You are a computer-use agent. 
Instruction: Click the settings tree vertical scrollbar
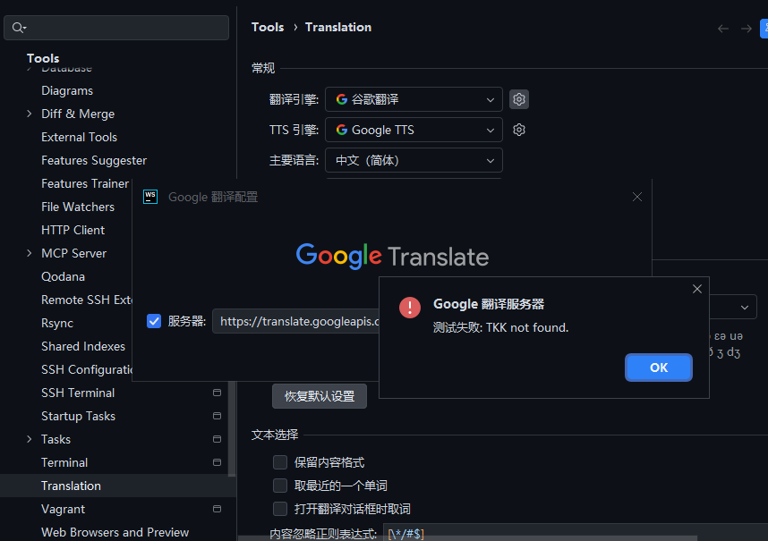click(232, 428)
